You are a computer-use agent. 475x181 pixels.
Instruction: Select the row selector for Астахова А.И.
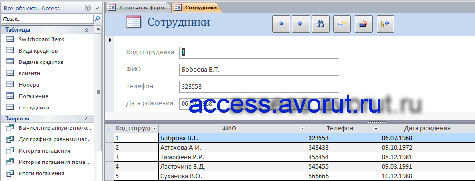(109, 148)
